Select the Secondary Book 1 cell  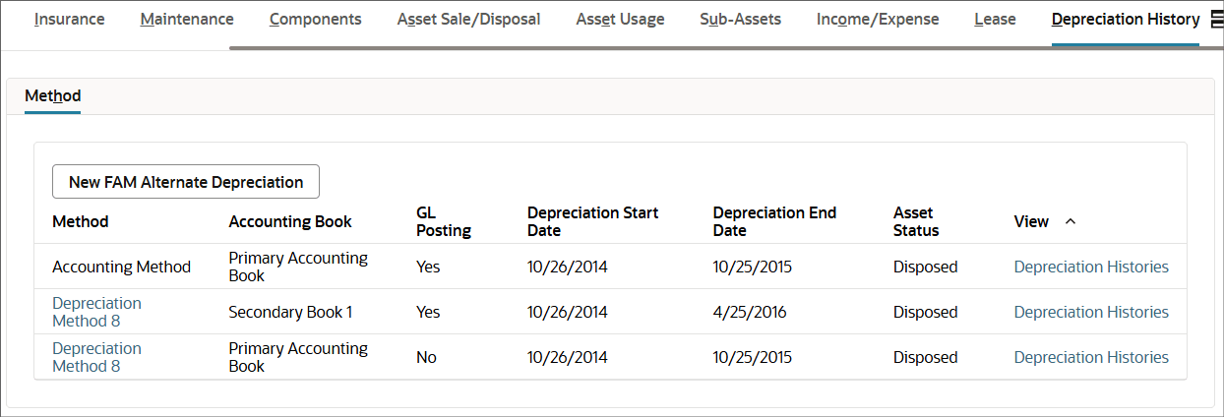coord(290,312)
